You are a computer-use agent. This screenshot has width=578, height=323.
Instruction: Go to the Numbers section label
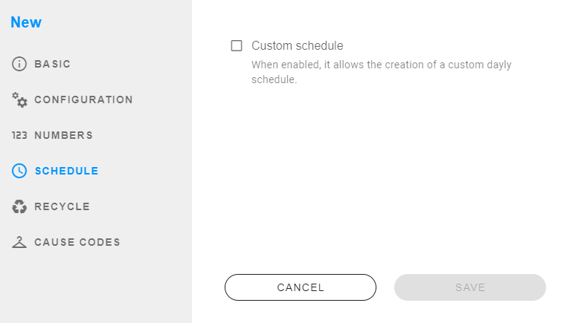(x=63, y=135)
